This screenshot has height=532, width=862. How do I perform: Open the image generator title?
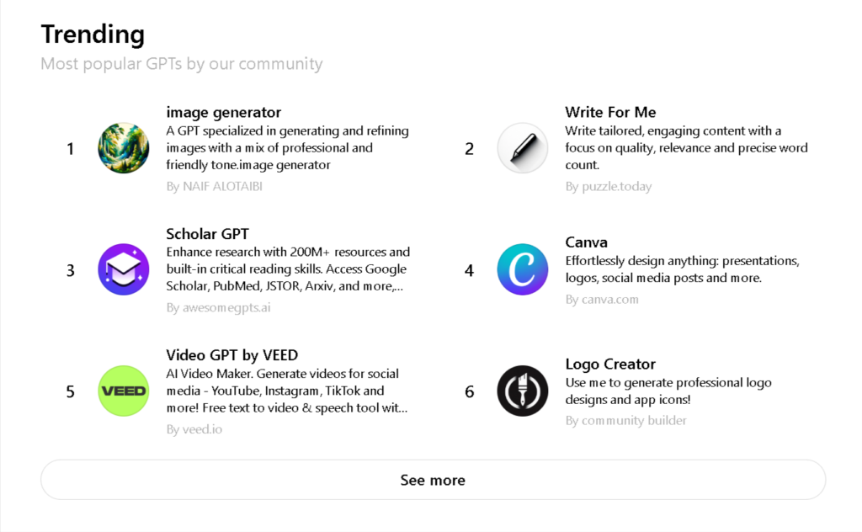coord(223,112)
